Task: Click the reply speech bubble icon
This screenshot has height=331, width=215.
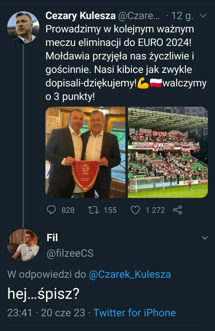Action: [52, 210]
